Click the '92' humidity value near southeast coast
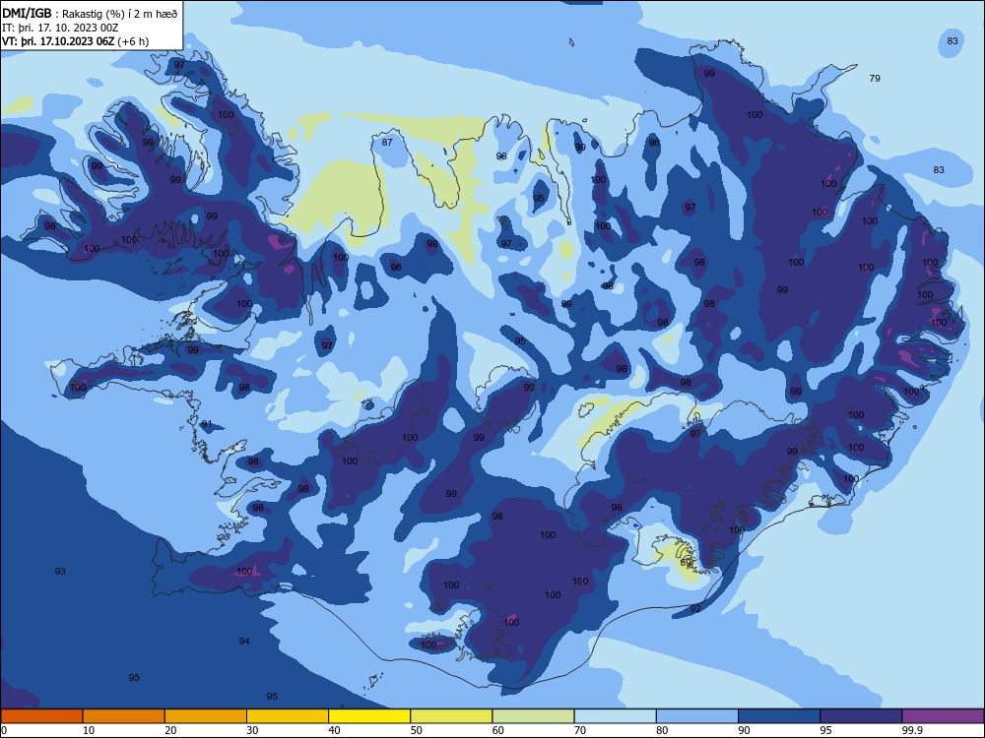The width and height of the screenshot is (985, 738). (695, 609)
